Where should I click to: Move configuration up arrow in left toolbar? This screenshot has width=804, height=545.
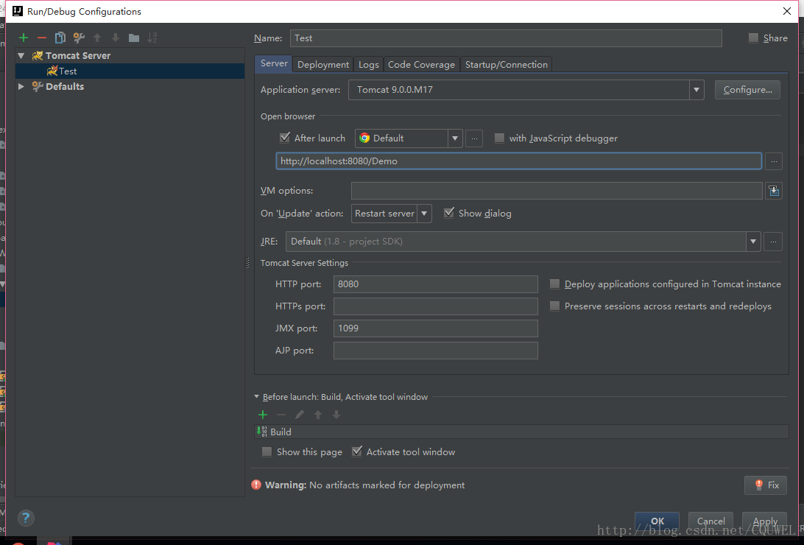point(97,38)
